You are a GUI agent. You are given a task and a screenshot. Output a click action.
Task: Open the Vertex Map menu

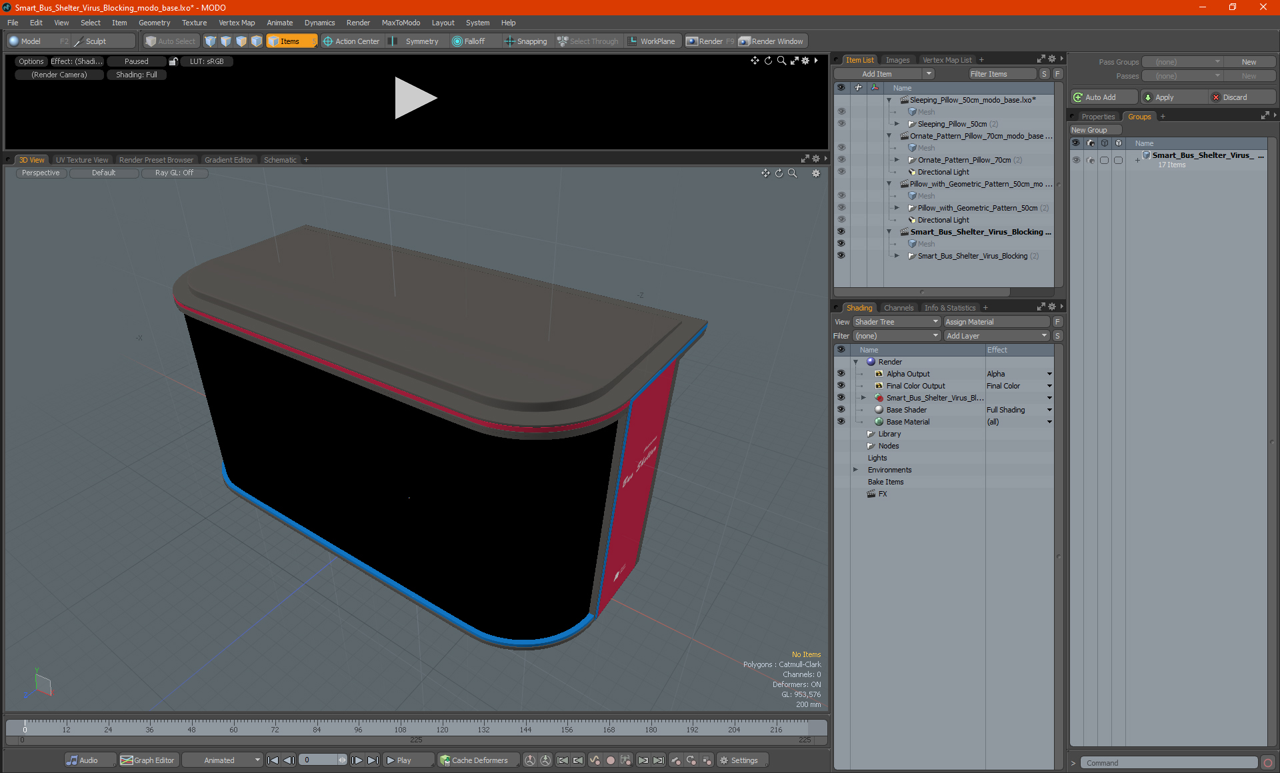tap(237, 23)
